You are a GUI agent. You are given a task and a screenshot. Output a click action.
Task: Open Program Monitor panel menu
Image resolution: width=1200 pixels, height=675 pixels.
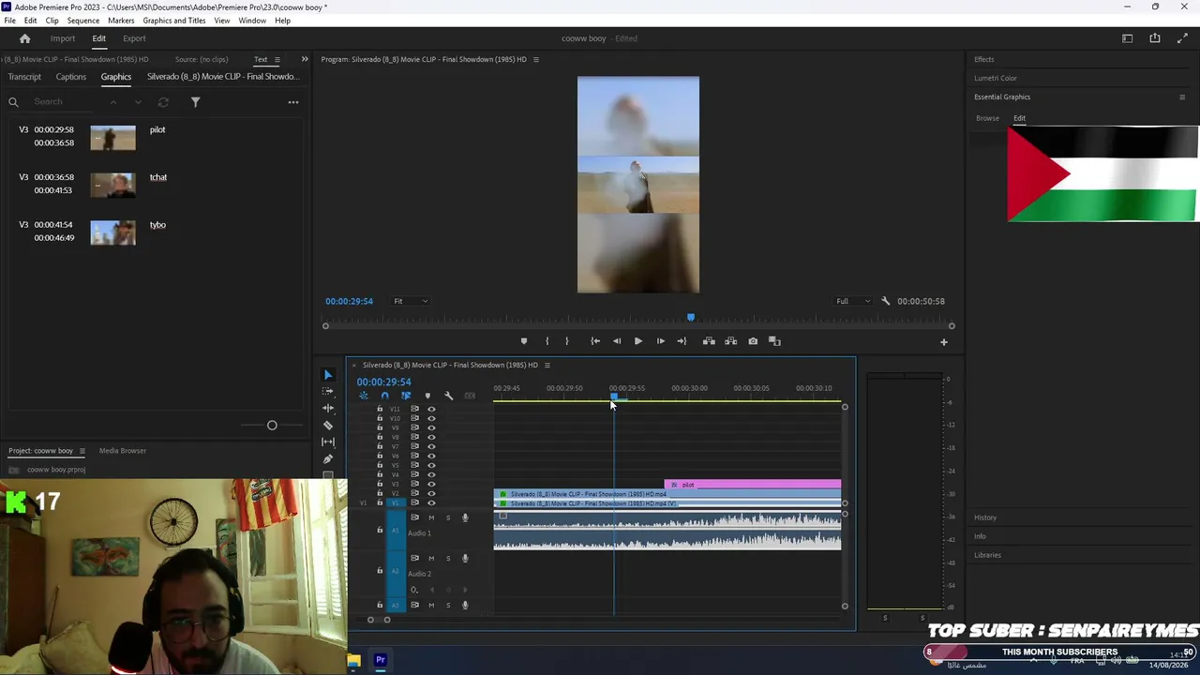[535, 60]
